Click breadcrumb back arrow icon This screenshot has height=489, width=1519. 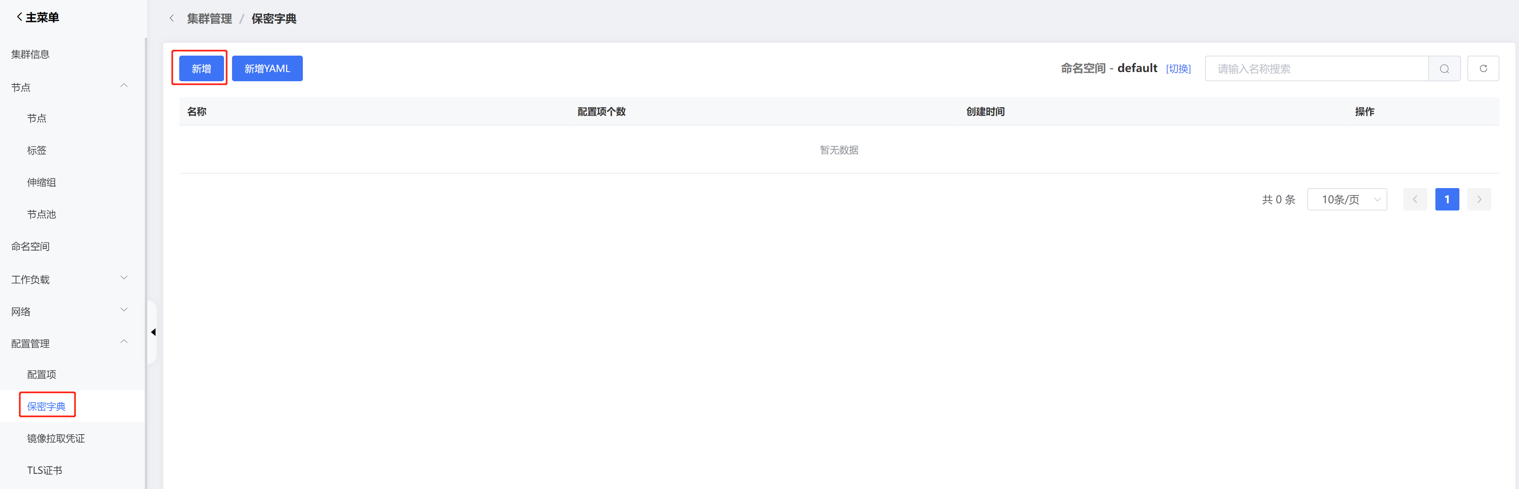point(172,18)
